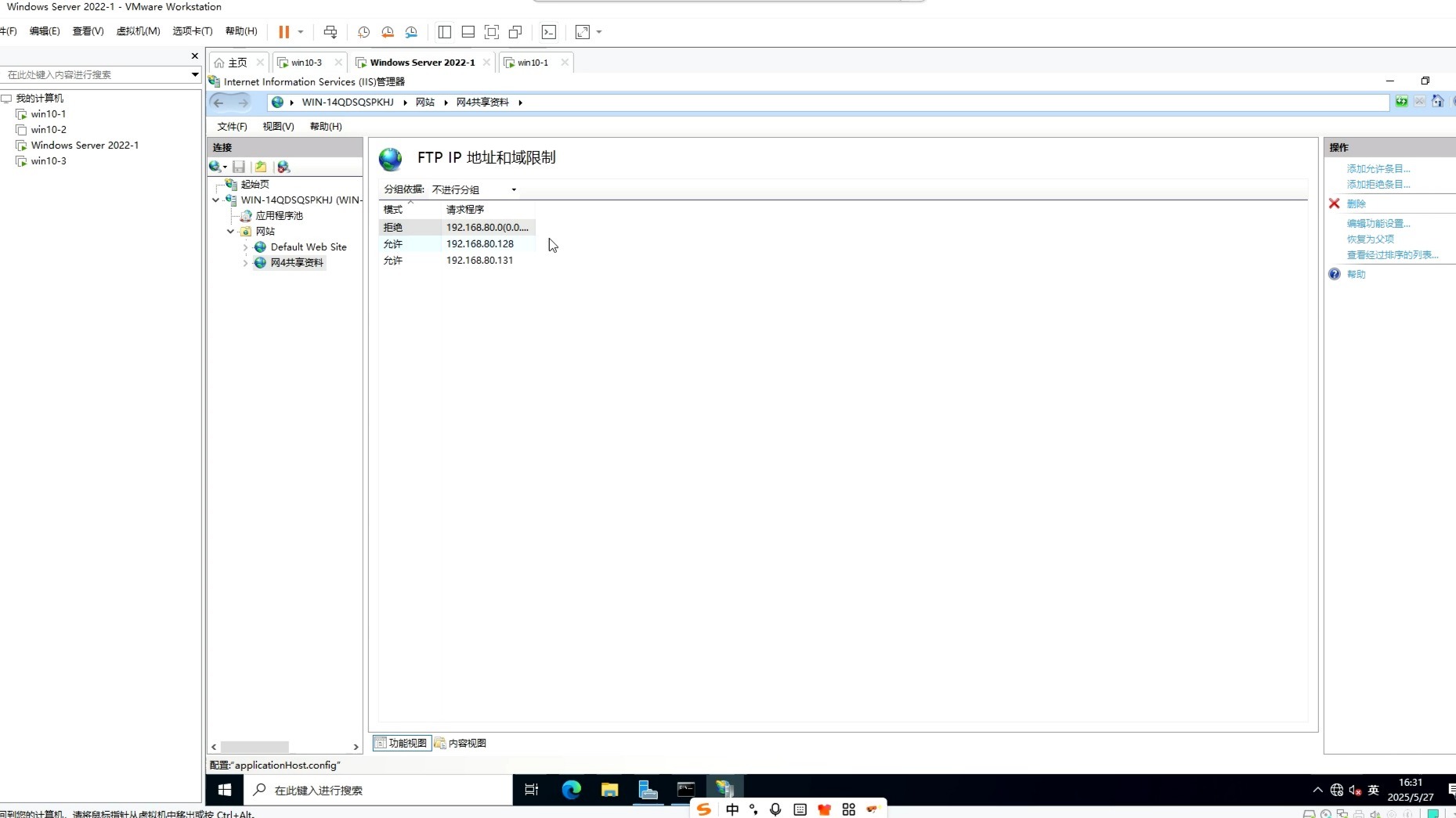Collapse the 网站 tree node

[230, 231]
